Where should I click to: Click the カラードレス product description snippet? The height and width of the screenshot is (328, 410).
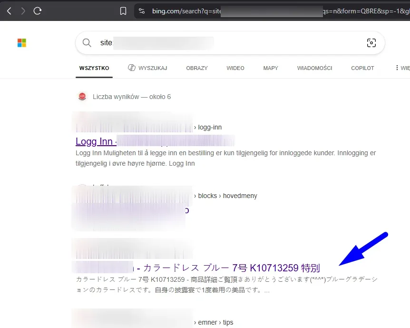coord(227,285)
